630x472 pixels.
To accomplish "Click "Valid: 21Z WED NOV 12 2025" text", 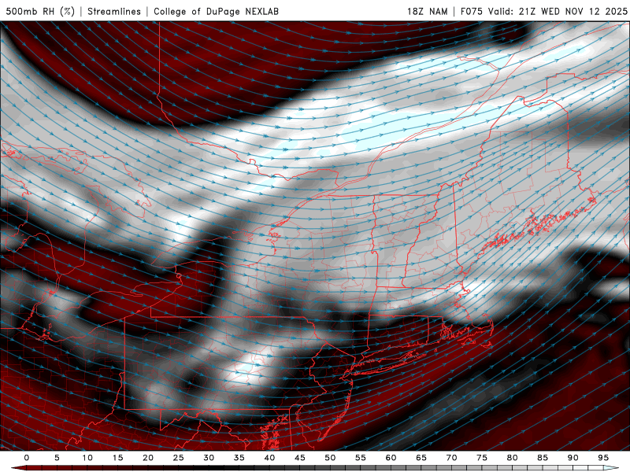I will tap(558, 11).
